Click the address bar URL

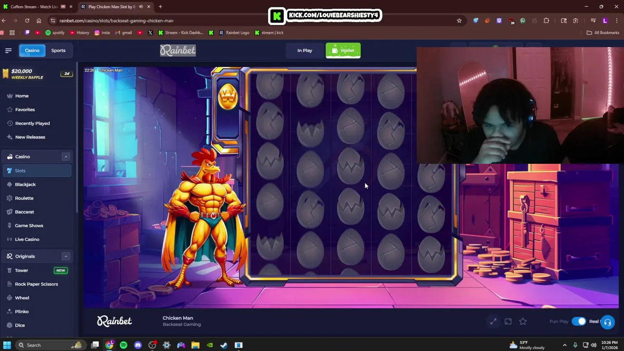(117, 20)
